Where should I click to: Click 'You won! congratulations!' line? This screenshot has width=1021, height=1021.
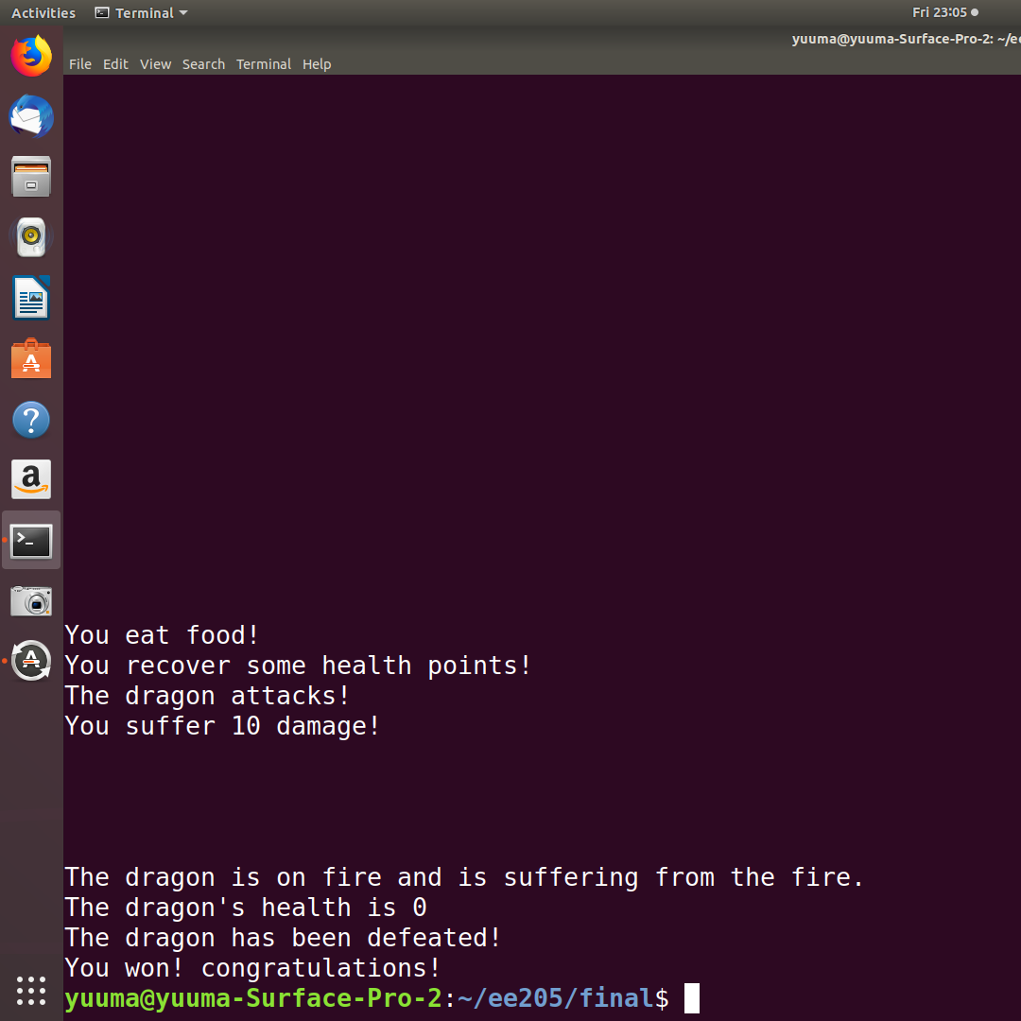click(x=252, y=968)
